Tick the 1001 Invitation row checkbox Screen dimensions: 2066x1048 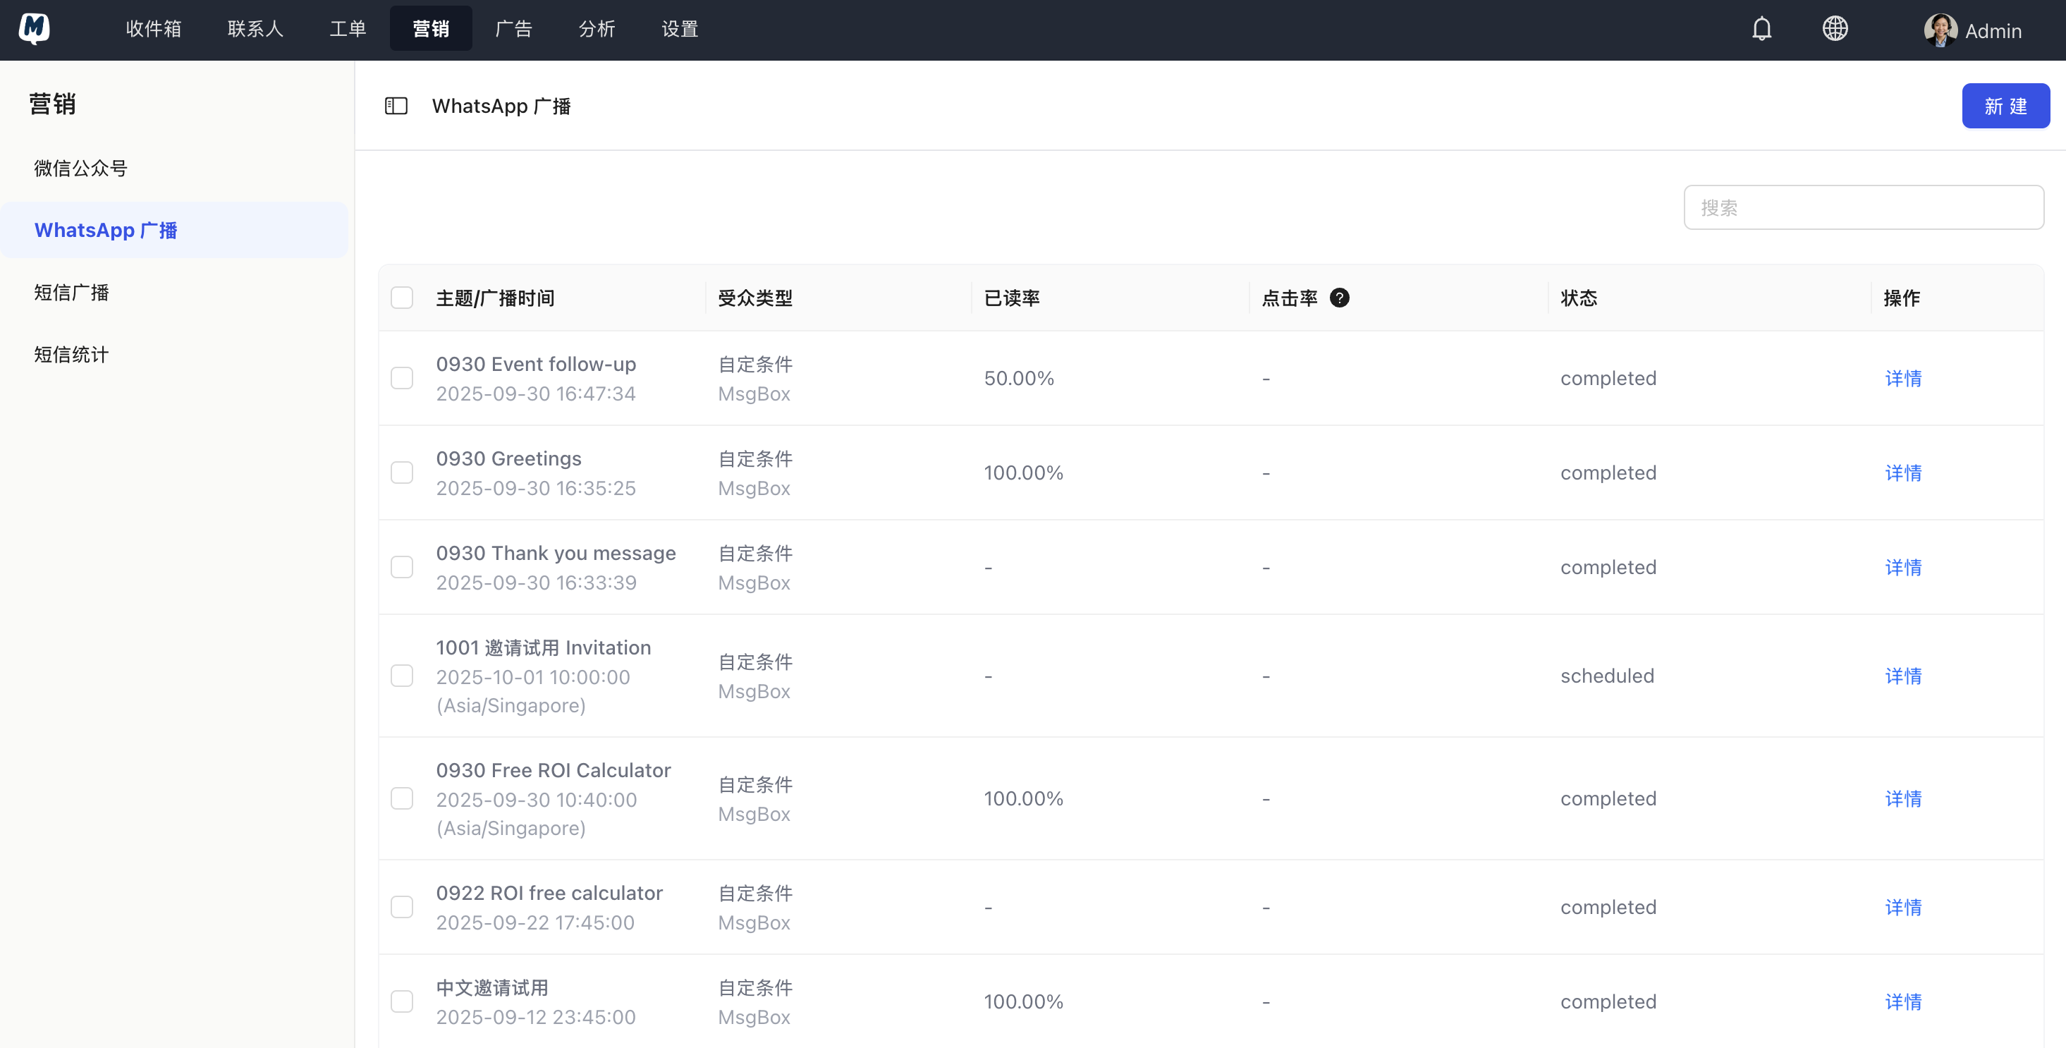coord(402,676)
